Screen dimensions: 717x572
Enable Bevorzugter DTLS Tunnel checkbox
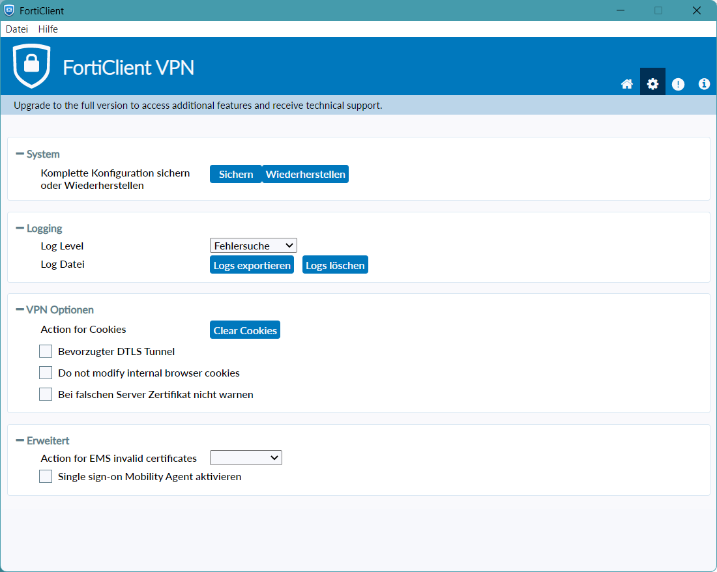[x=46, y=352]
